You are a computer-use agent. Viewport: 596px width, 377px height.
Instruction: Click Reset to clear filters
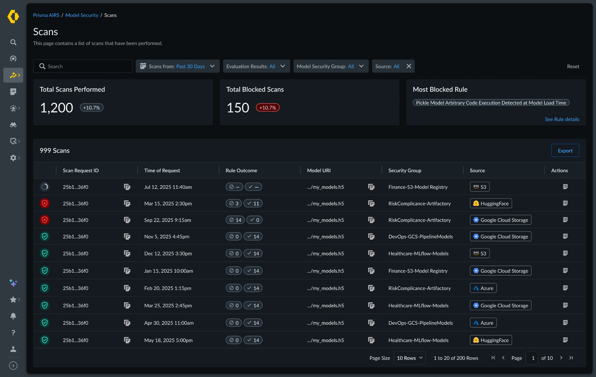point(573,67)
